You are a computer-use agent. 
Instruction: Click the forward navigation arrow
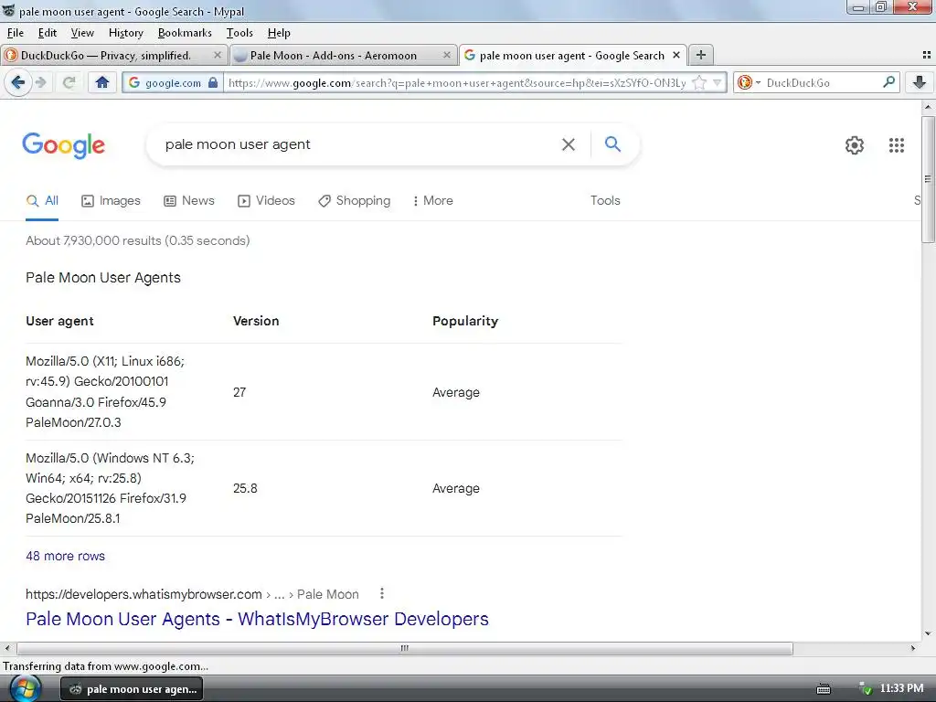(40, 82)
